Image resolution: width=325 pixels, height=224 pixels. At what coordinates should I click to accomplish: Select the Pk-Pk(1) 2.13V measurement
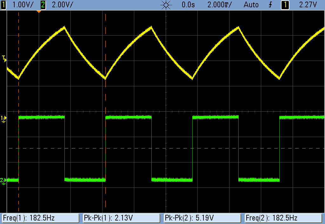click(x=122, y=218)
